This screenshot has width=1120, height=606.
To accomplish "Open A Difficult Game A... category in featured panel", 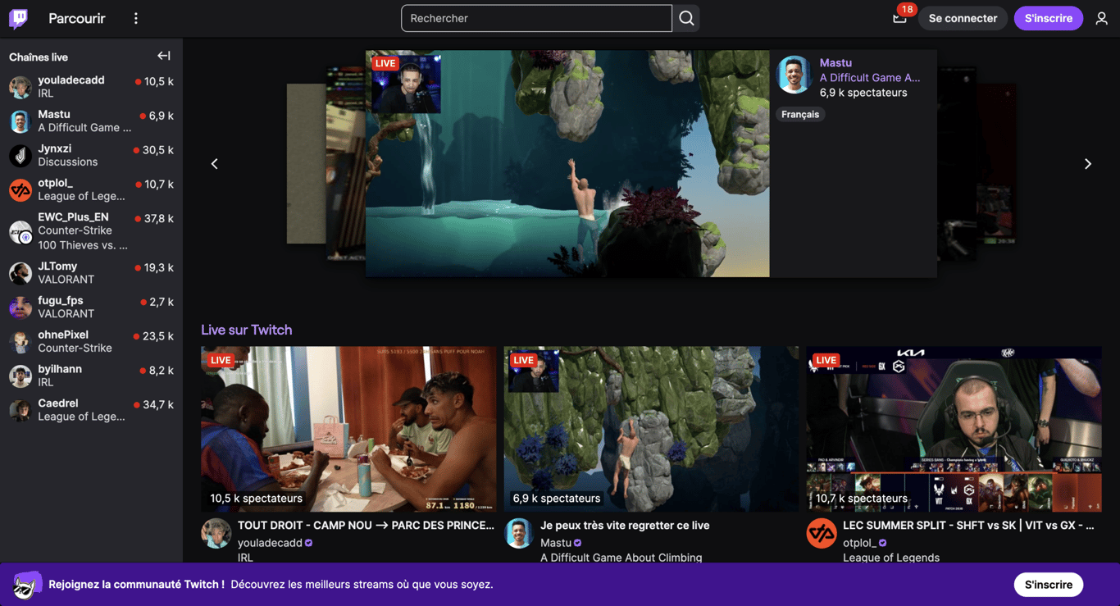I will [870, 78].
